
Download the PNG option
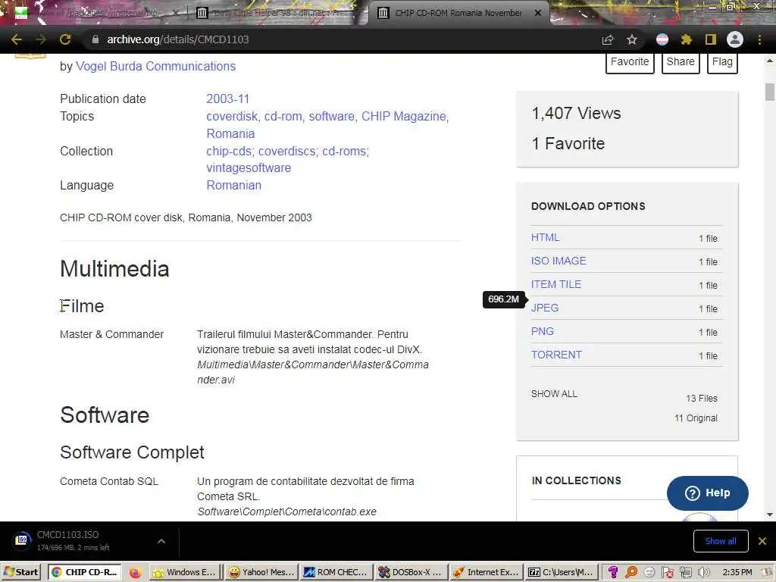coord(543,332)
